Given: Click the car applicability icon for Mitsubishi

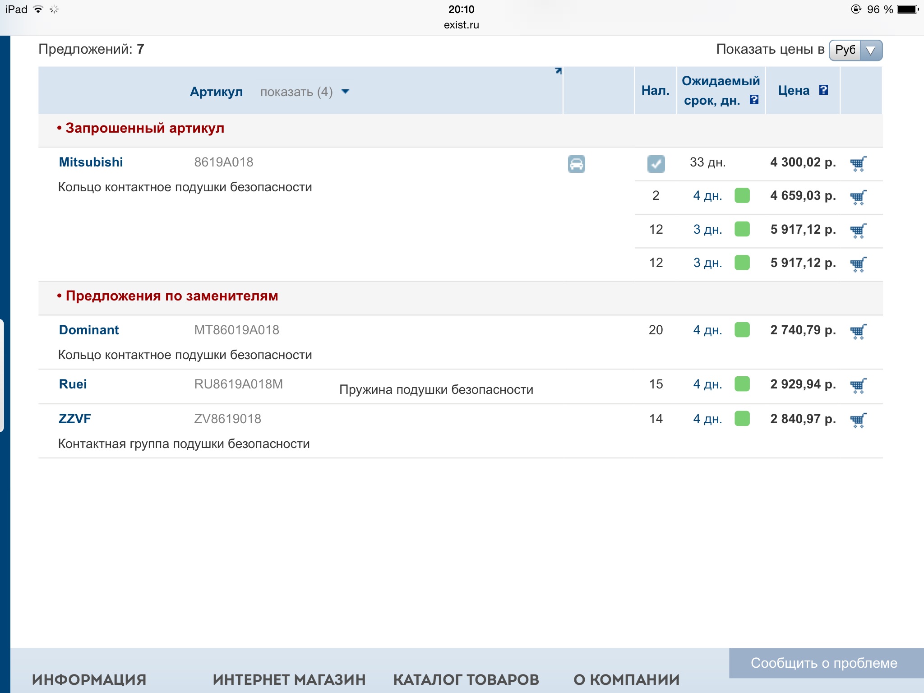Looking at the screenshot, I should pos(576,164).
